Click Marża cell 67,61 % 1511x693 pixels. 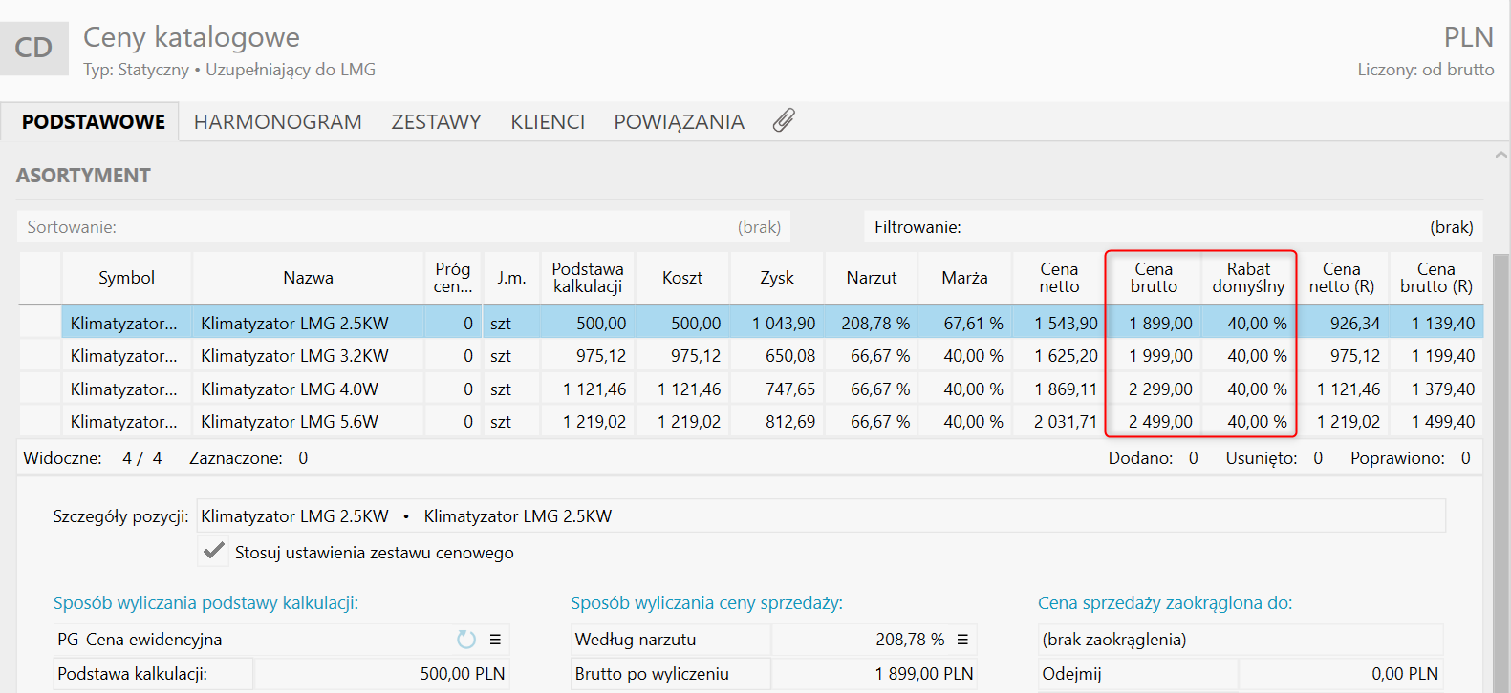[x=965, y=323]
